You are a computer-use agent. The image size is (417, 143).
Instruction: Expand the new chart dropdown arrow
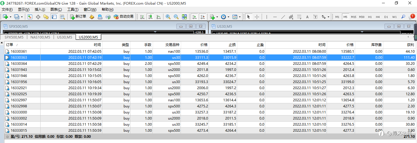coord(10,17)
